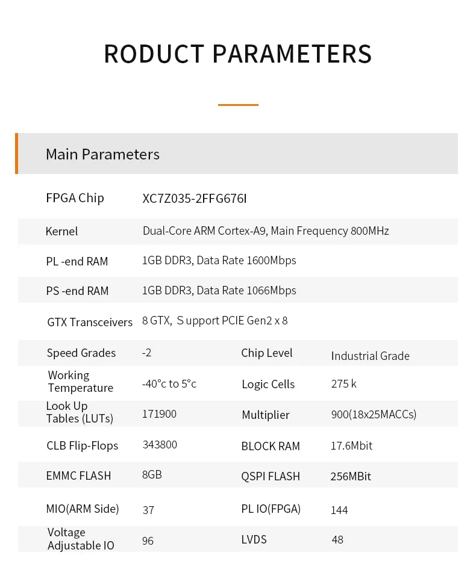This screenshot has height=573, width=476.
Task: Click the GTX Transceivers label
Action: tap(90, 322)
